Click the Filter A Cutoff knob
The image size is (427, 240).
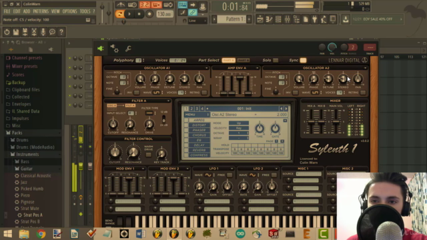click(113, 124)
